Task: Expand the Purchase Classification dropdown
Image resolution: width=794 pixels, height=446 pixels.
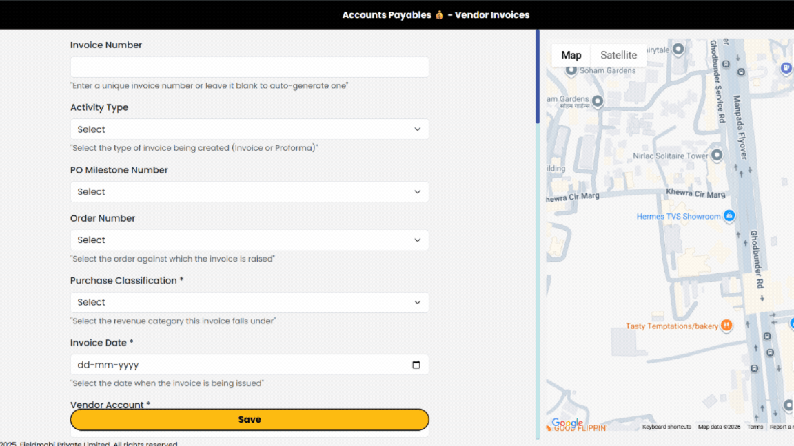Action: (250, 302)
